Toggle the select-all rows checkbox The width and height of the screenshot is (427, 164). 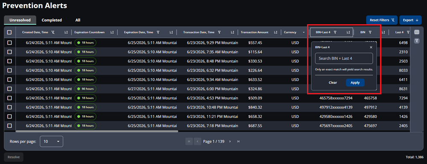click(9, 32)
